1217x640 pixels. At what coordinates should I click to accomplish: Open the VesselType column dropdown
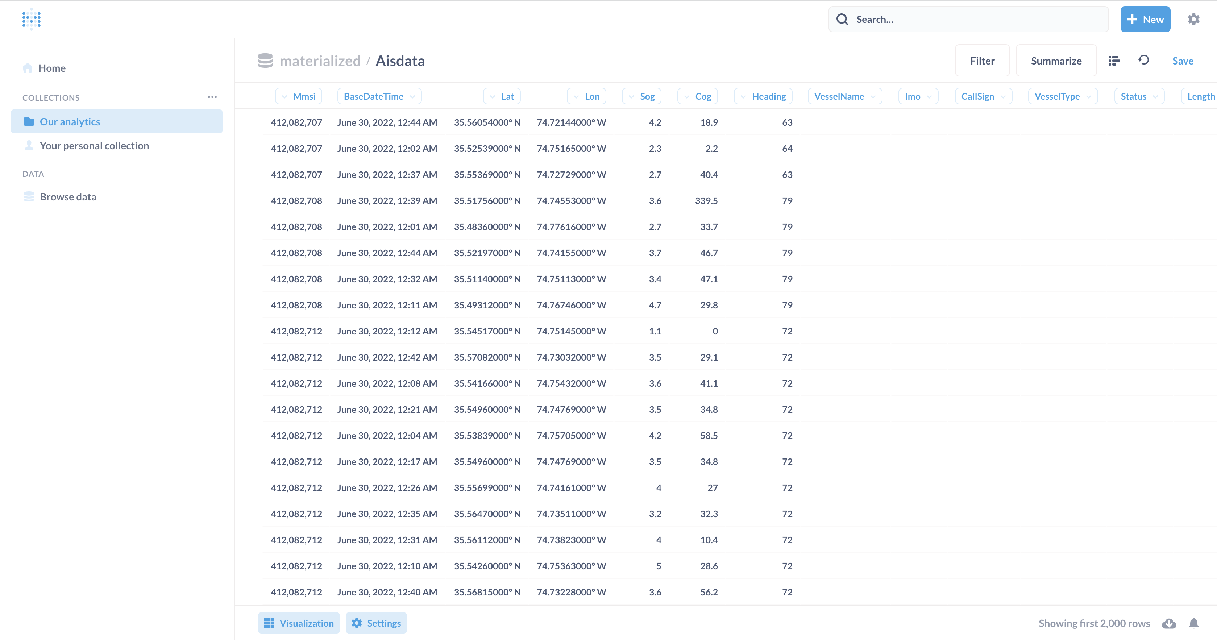coord(1062,96)
